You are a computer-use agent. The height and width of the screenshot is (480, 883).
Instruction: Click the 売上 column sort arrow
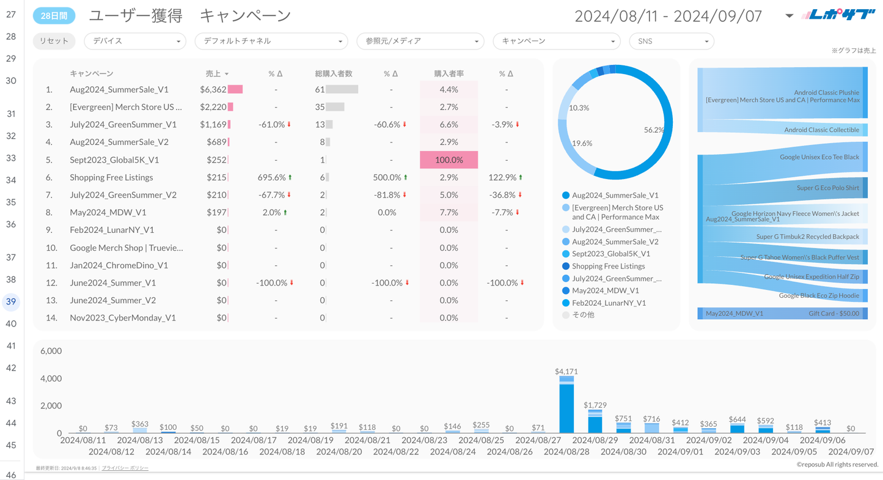[227, 74]
